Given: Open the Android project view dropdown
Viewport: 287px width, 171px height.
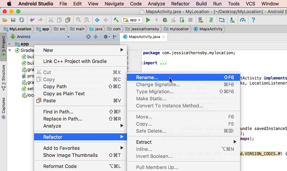Looking at the screenshot, I should point(41,37).
